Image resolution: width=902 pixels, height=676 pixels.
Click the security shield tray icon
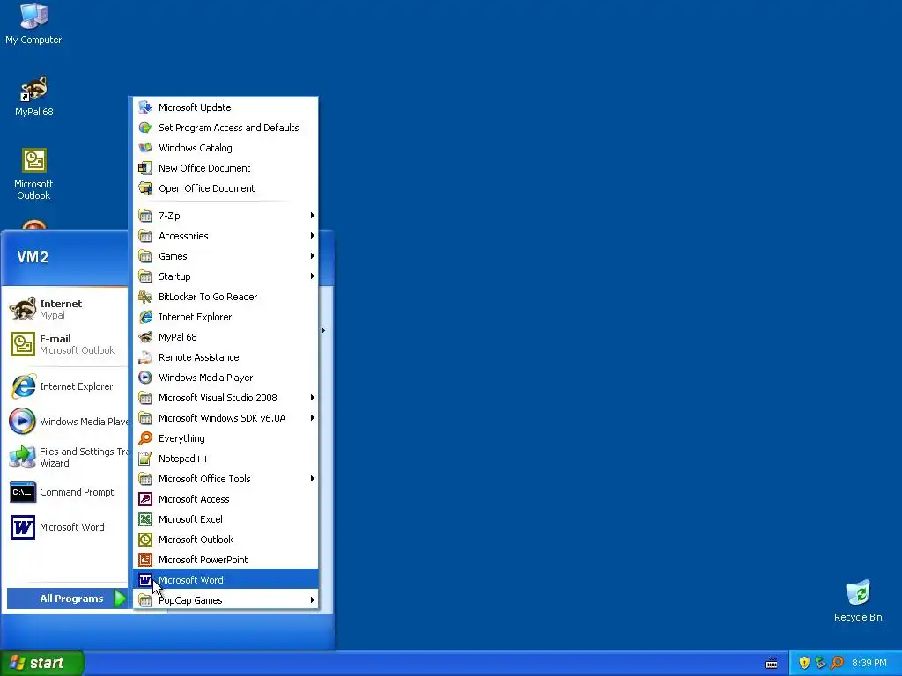click(804, 663)
